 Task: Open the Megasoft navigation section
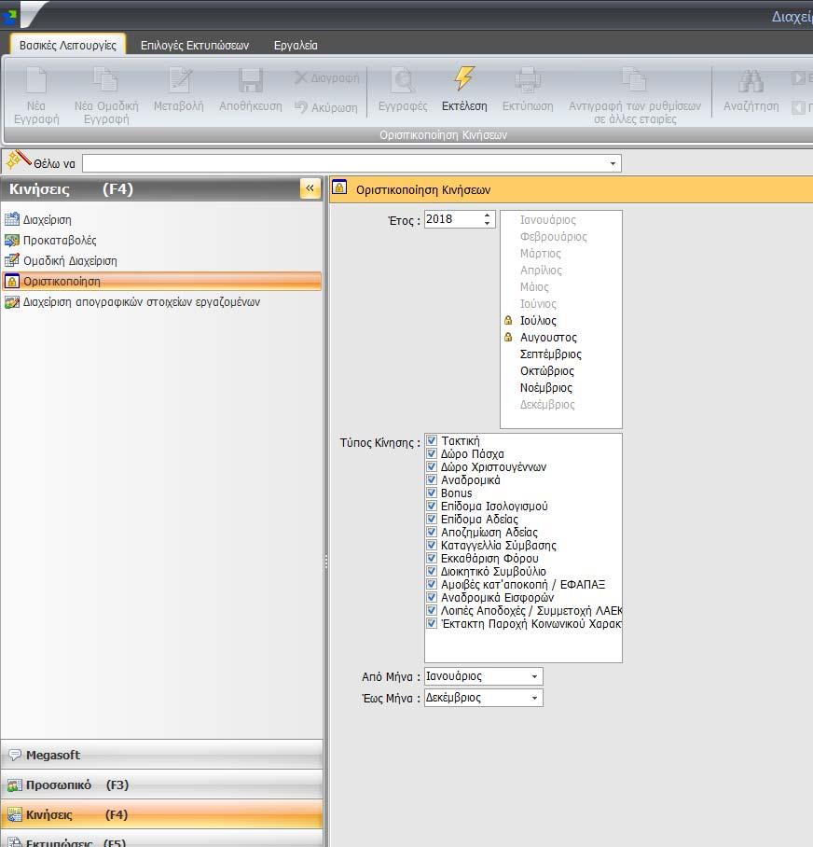162,755
